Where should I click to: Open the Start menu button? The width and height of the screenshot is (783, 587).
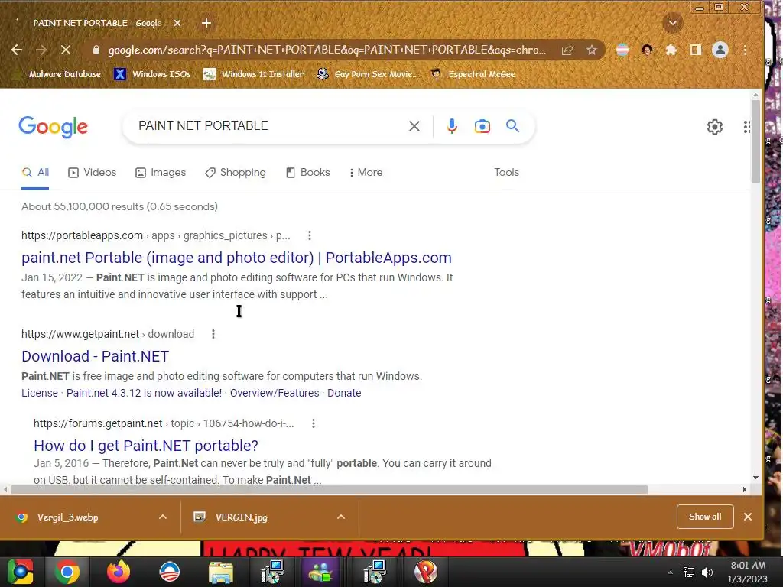(x=20, y=572)
